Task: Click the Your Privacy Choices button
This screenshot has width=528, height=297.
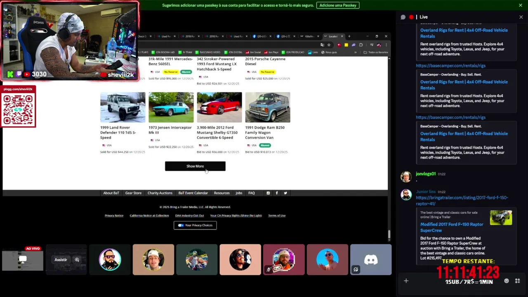Action: coord(195,225)
